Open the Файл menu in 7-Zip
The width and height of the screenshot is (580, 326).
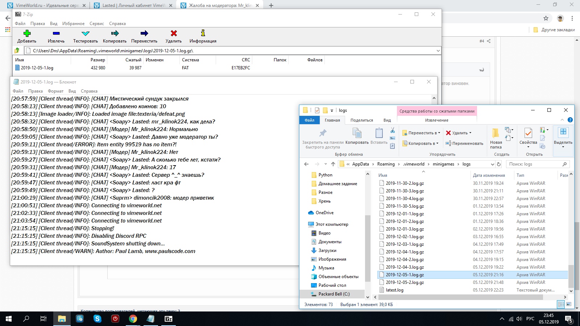point(20,24)
